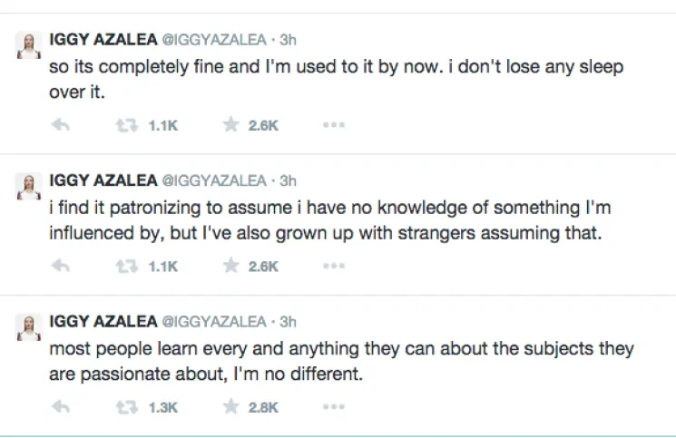Show more options on 'most people learn' tweet
The image size is (676, 438).
point(334,407)
